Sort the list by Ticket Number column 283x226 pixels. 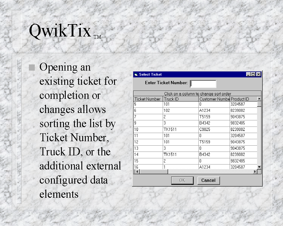coord(148,99)
